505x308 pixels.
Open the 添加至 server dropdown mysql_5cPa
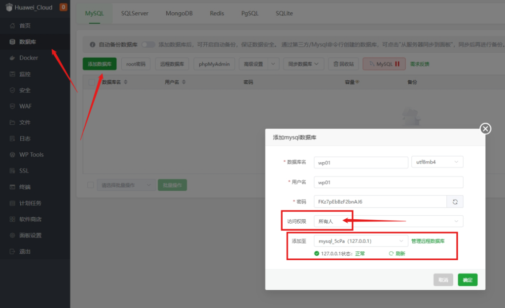click(x=361, y=241)
